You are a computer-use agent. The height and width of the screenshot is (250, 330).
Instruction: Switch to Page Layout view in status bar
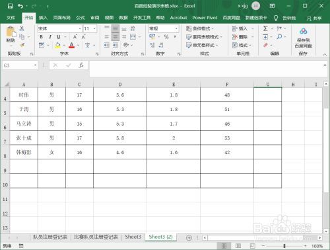click(x=238, y=245)
